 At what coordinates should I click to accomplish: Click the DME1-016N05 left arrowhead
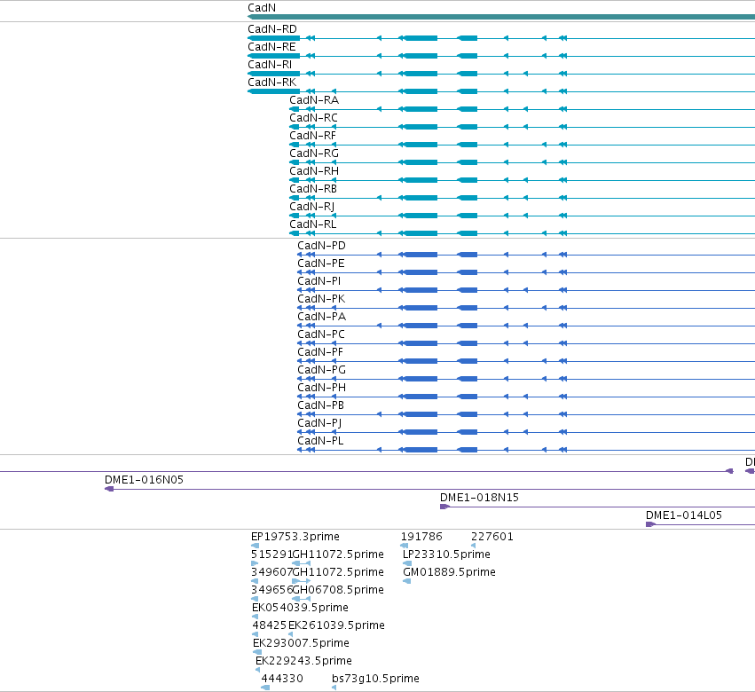coord(109,489)
